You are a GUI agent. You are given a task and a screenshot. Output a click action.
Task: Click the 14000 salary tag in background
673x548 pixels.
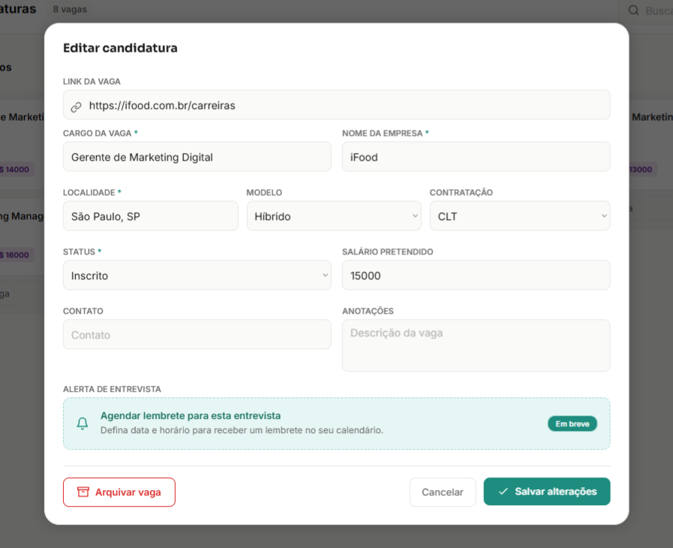16,169
